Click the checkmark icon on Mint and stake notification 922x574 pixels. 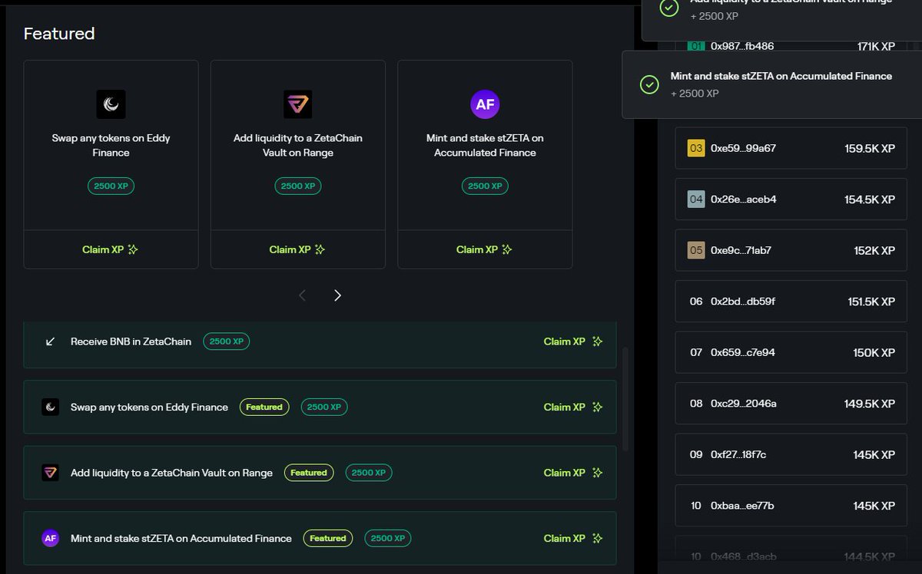click(649, 84)
